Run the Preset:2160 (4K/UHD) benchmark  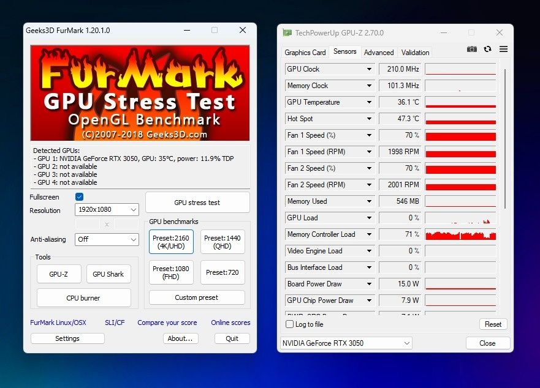(171, 242)
